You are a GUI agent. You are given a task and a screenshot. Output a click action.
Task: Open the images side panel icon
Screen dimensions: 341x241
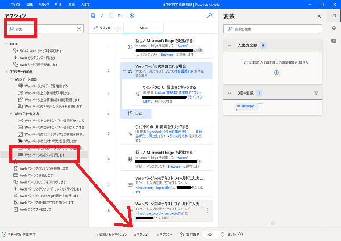[x=334, y=41]
